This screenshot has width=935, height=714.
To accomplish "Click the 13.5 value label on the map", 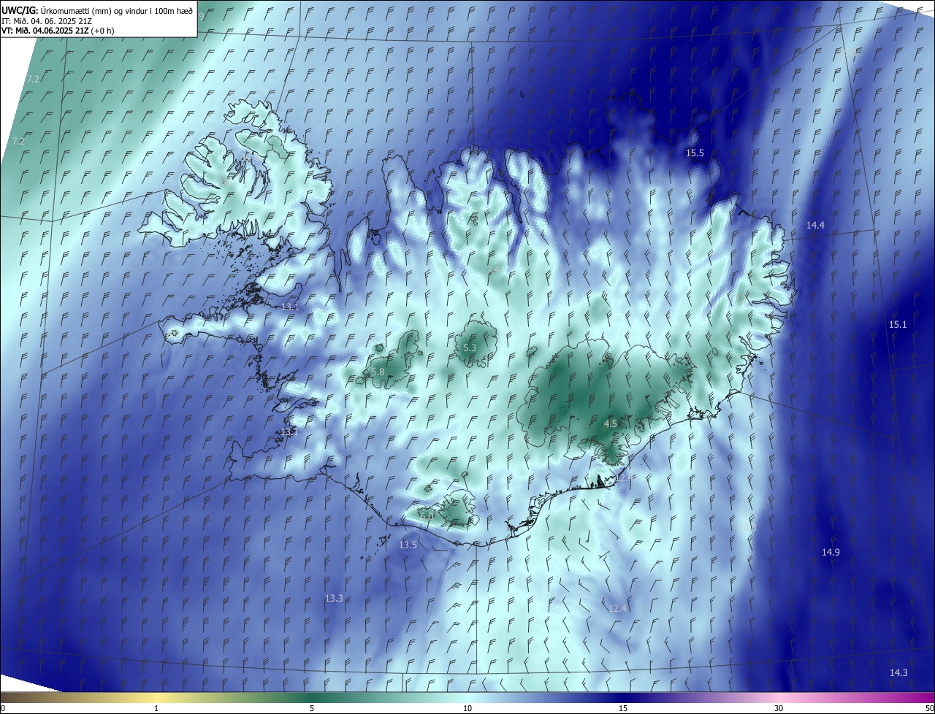I will (x=408, y=545).
